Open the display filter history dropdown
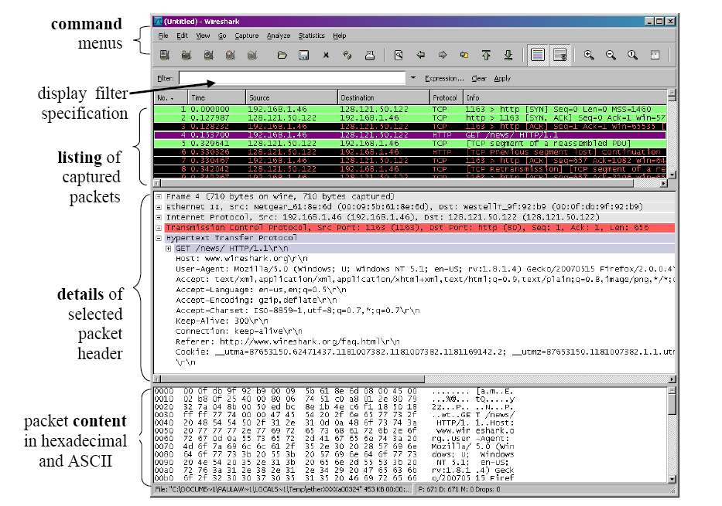The height and width of the screenshot is (506, 722). click(x=413, y=78)
